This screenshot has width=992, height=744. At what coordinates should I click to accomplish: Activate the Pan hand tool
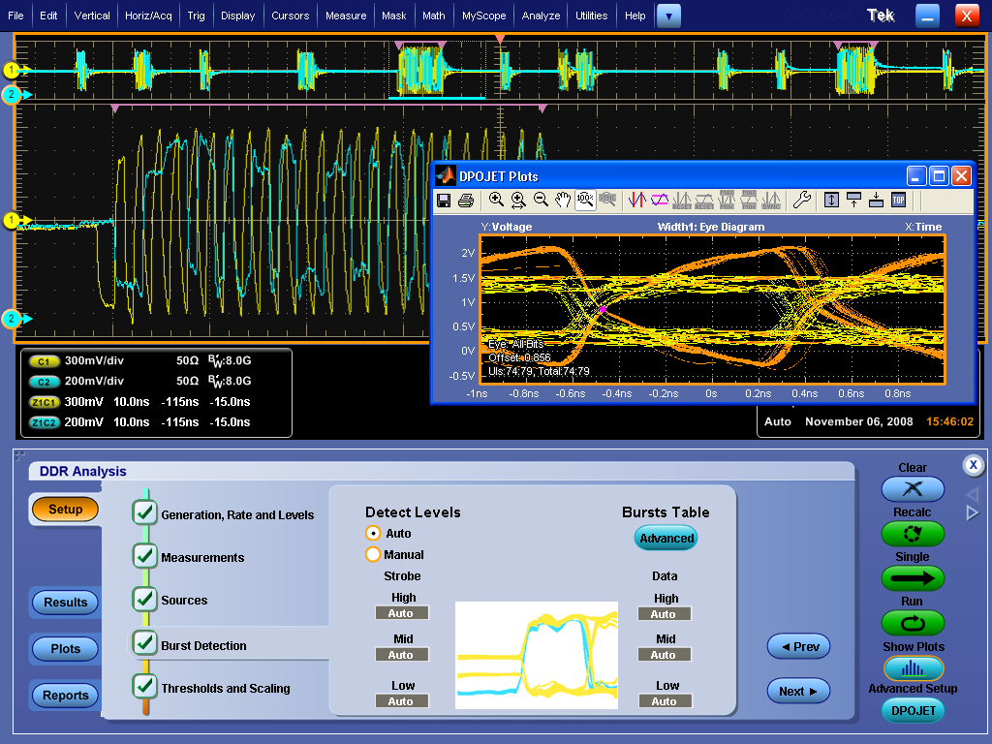coord(564,200)
